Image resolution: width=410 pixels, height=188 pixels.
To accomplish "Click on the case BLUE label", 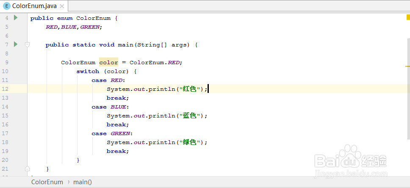I will [x=110, y=107].
